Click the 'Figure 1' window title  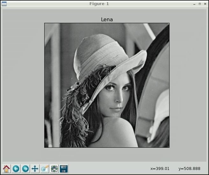click(x=99, y=4)
